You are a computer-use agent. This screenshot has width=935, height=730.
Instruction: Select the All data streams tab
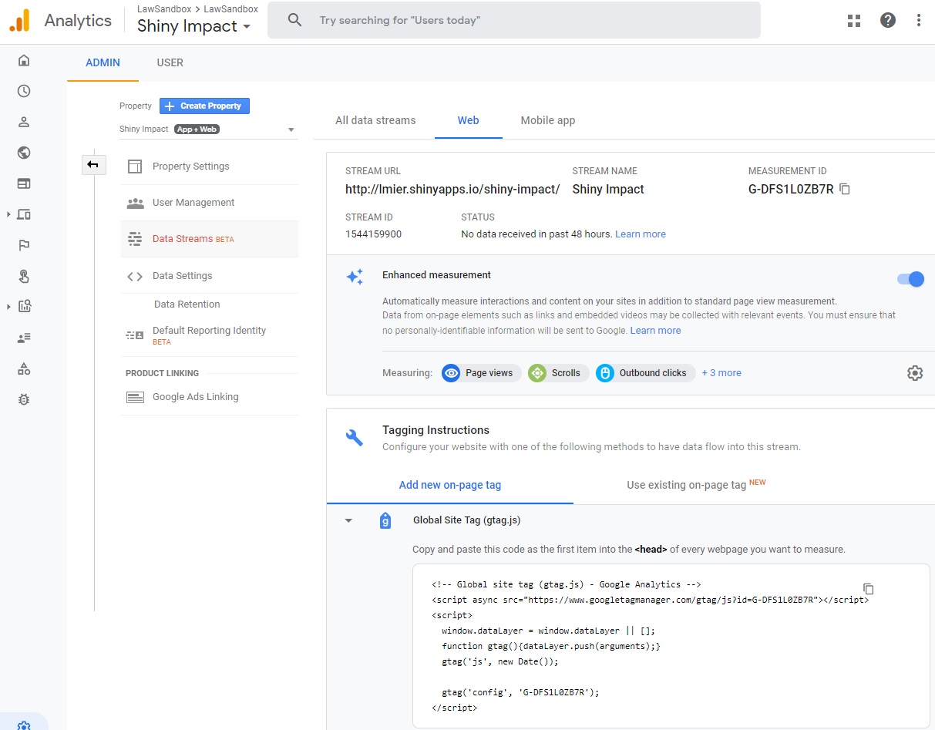pyautogui.click(x=375, y=120)
